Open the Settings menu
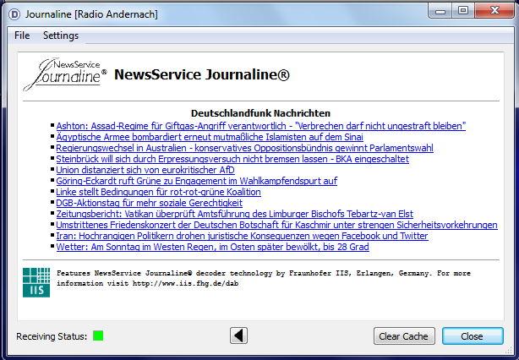 61,35
